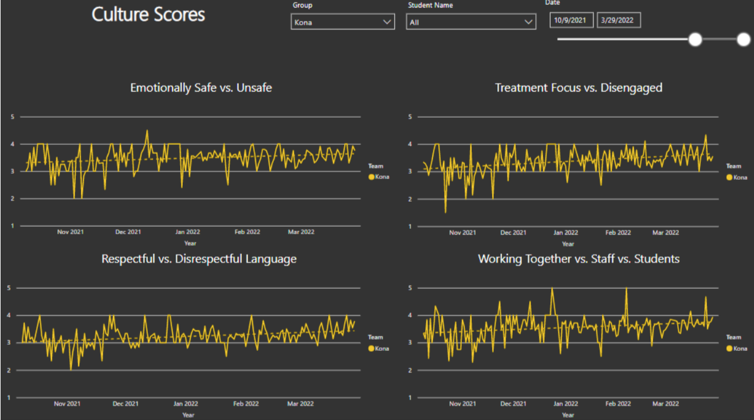754x420 pixels.
Task: Select Working Together vs. Staff vs. Students title
Action: (578, 259)
